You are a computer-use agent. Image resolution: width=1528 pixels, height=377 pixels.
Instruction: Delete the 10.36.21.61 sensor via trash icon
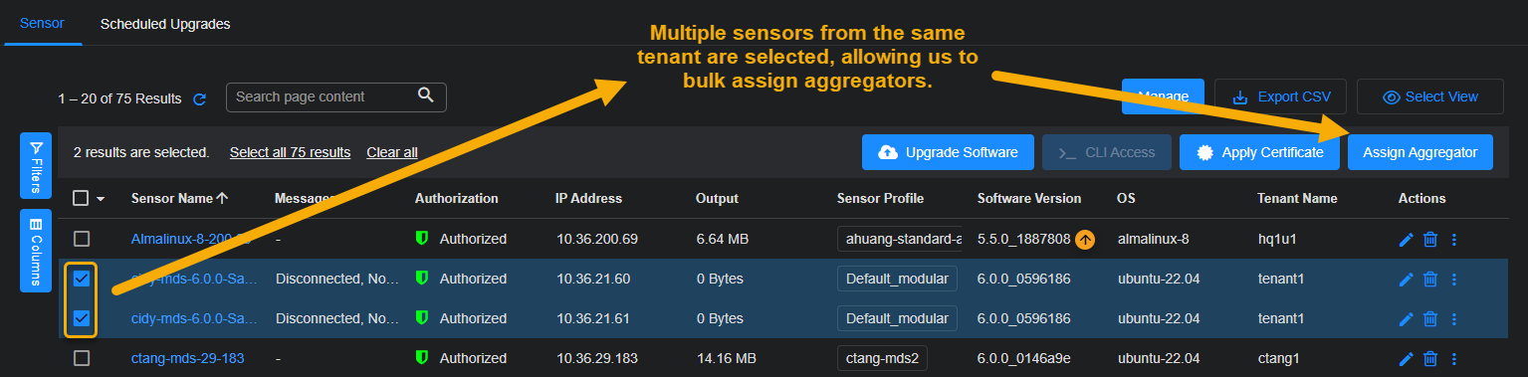point(1429,318)
